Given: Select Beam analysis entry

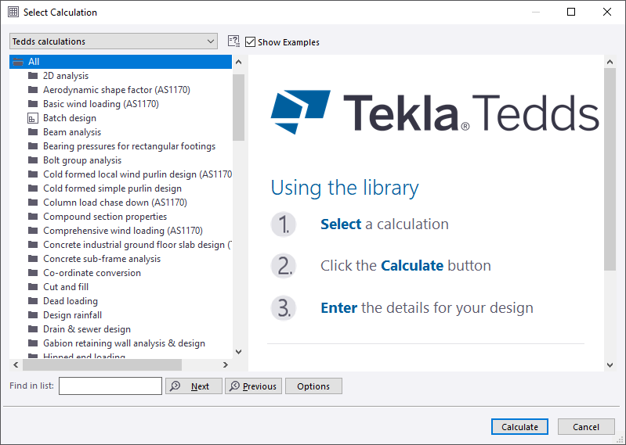Looking at the screenshot, I should tap(72, 132).
